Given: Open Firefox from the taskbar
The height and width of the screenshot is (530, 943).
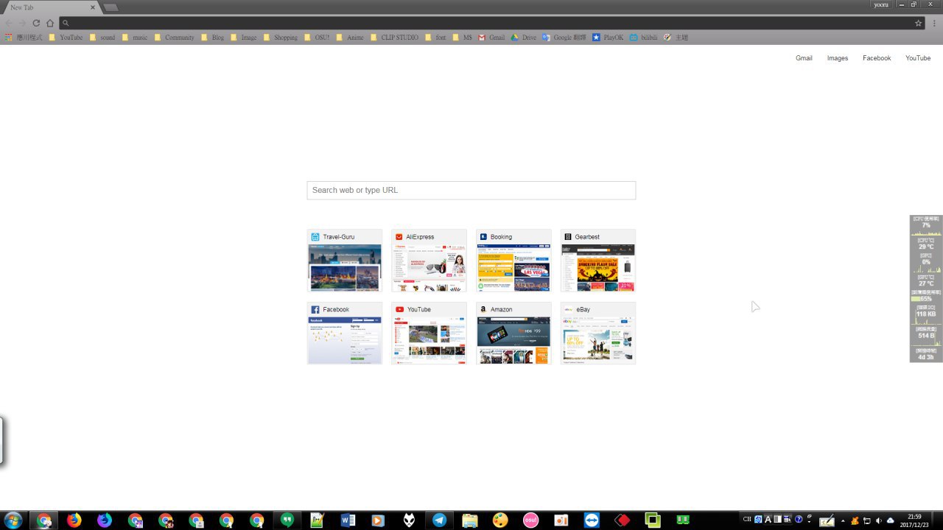Looking at the screenshot, I should 74,520.
